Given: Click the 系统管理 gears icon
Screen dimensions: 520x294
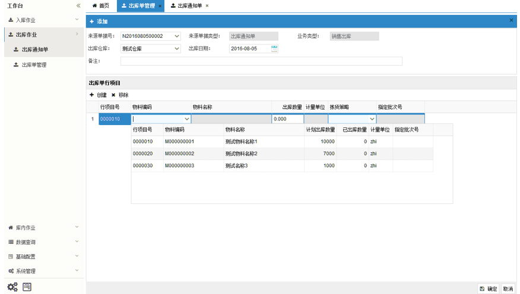Looking at the screenshot, I should click(x=11, y=271).
